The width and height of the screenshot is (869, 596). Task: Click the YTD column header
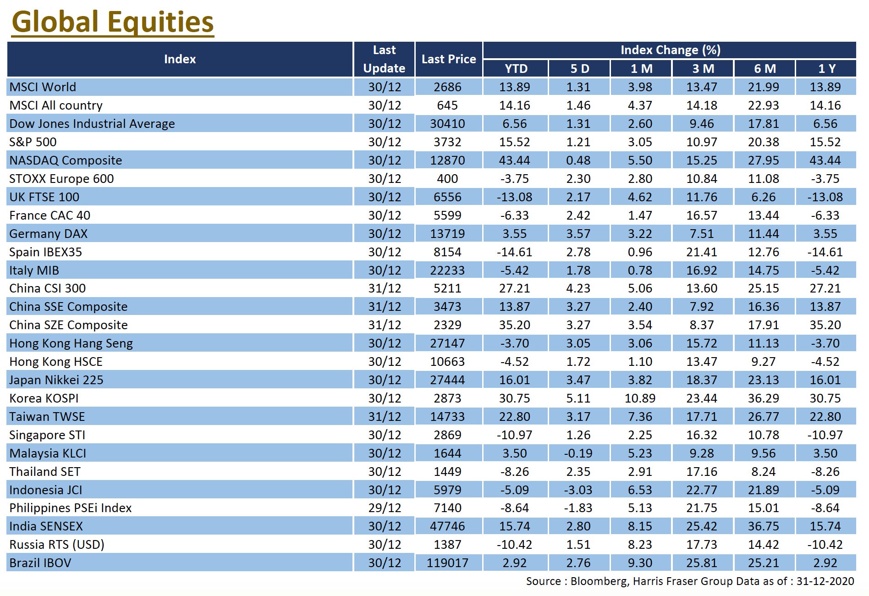pyautogui.click(x=516, y=69)
